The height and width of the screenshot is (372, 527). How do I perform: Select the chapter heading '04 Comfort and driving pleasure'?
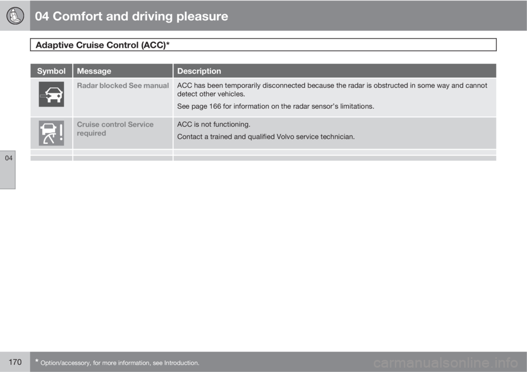(x=131, y=16)
